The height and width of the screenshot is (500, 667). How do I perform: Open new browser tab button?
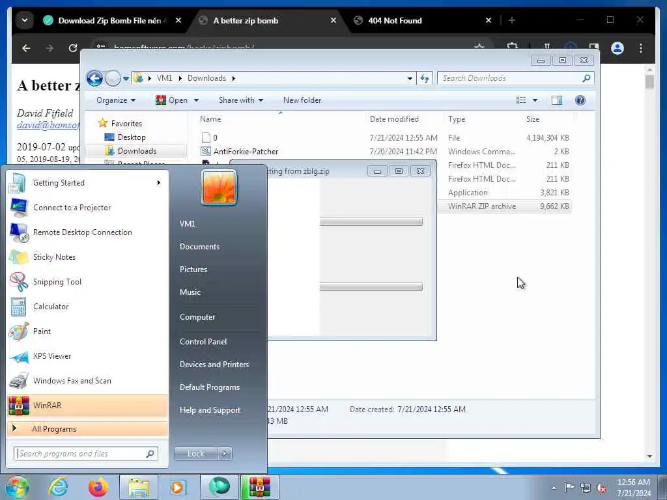pos(512,20)
